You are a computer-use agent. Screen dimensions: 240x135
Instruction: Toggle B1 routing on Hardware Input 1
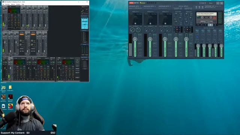[x=139, y=43]
